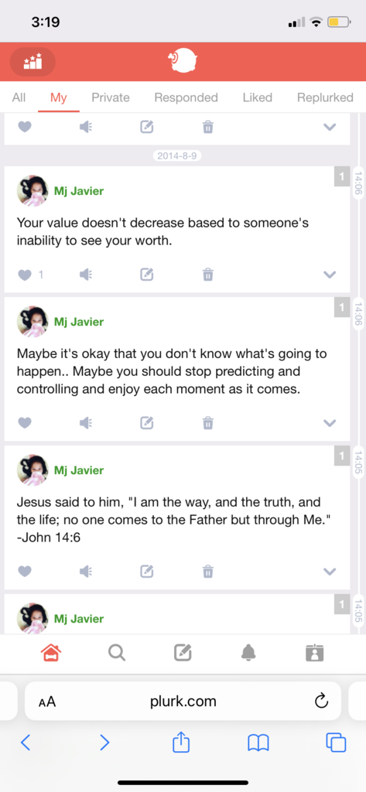Expand options chevron on "Maybe it's okay" post

pos(330,423)
